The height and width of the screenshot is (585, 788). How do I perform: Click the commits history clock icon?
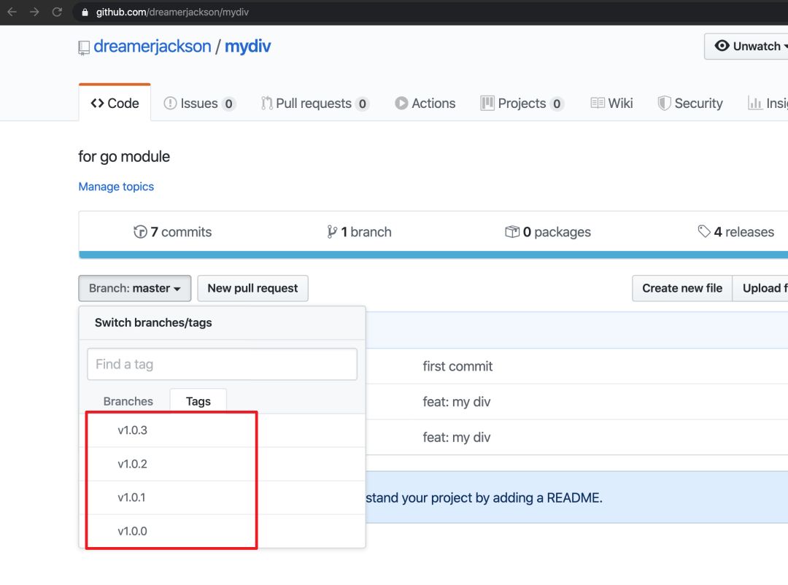[140, 232]
